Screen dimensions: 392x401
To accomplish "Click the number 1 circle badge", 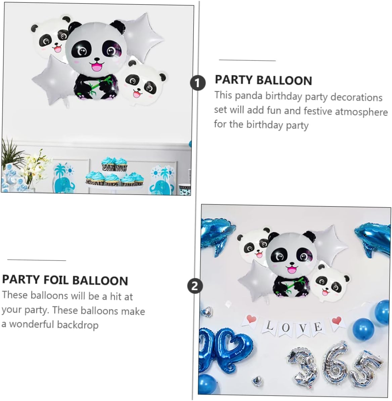I will (x=198, y=83).
